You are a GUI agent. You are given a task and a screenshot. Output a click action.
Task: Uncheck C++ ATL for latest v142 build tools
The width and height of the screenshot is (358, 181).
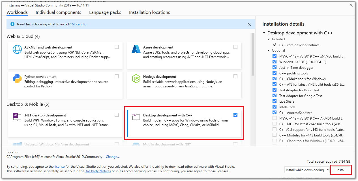(274, 84)
